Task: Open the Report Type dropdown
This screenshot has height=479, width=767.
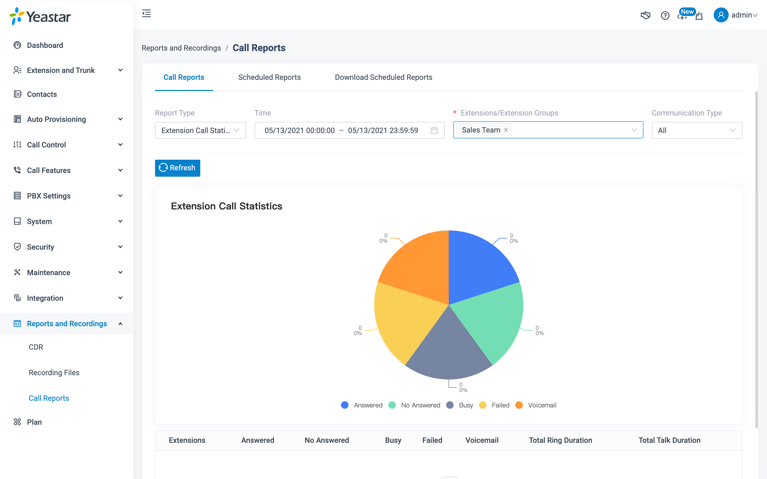Action: coord(200,130)
